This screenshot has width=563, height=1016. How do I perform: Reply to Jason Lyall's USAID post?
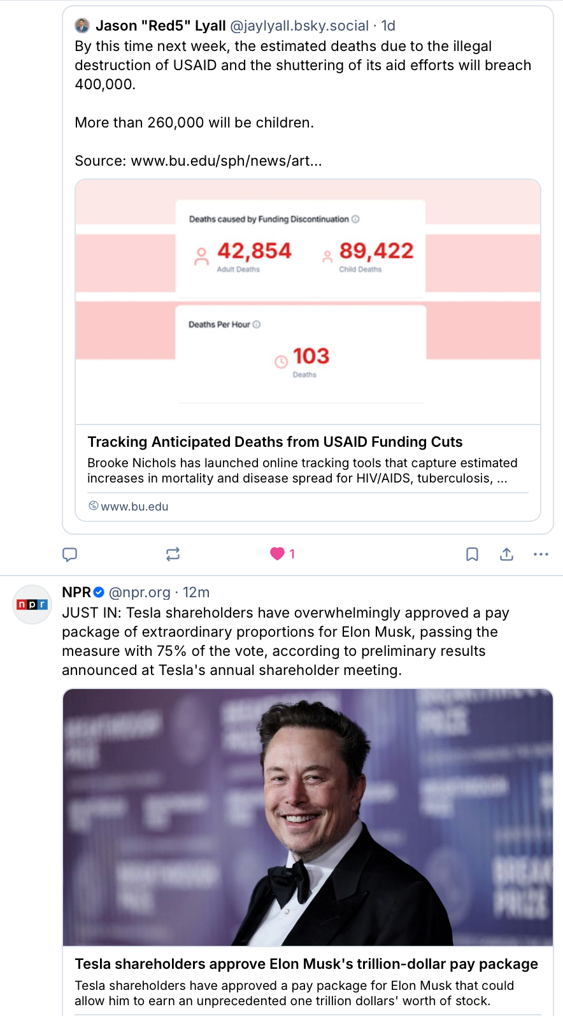[70, 554]
